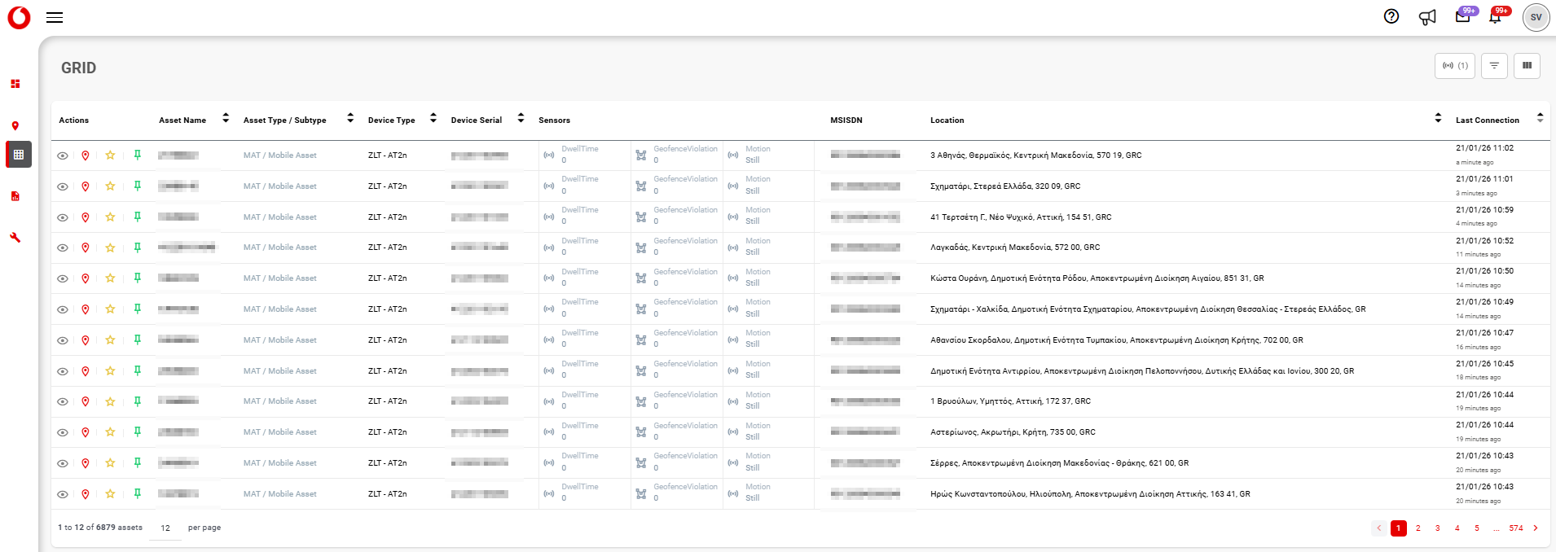Click the per page number field
1556x552 pixels.
[165, 528]
